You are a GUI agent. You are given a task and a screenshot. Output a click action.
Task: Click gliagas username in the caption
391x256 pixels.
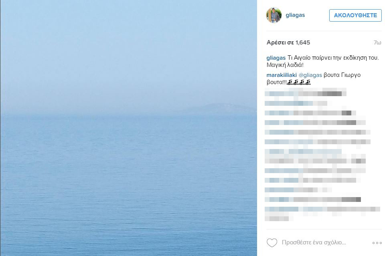(x=276, y=58)
